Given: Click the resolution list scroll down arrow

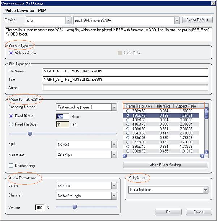Looking at the screenshot, I should pyautogui.click(x=207, y=152).
